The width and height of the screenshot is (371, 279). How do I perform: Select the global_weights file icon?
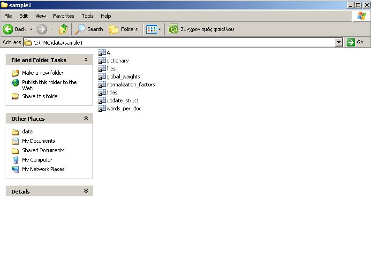102,77
